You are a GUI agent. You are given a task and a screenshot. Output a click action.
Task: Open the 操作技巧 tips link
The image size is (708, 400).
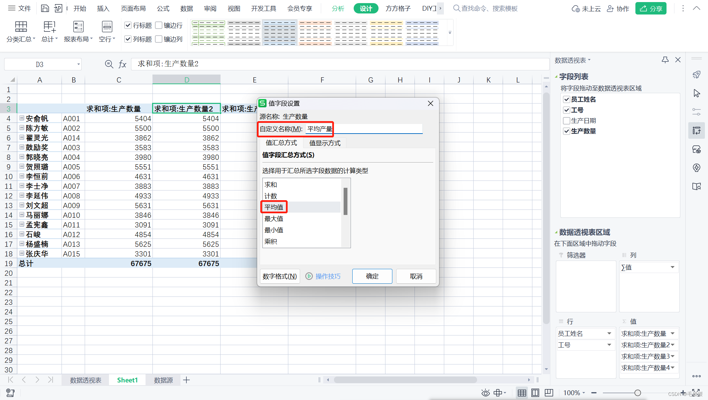[x=328, y=276]
